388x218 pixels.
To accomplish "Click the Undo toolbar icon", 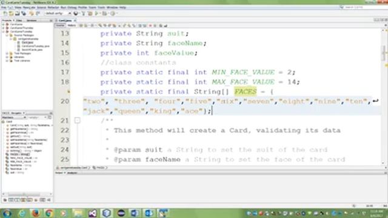I will pyautogui.click(x=32, y=13).
